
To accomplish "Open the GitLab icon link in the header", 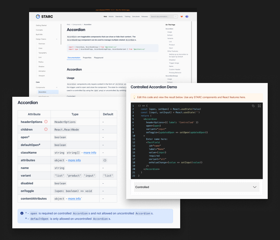I will tap(182, 16).
